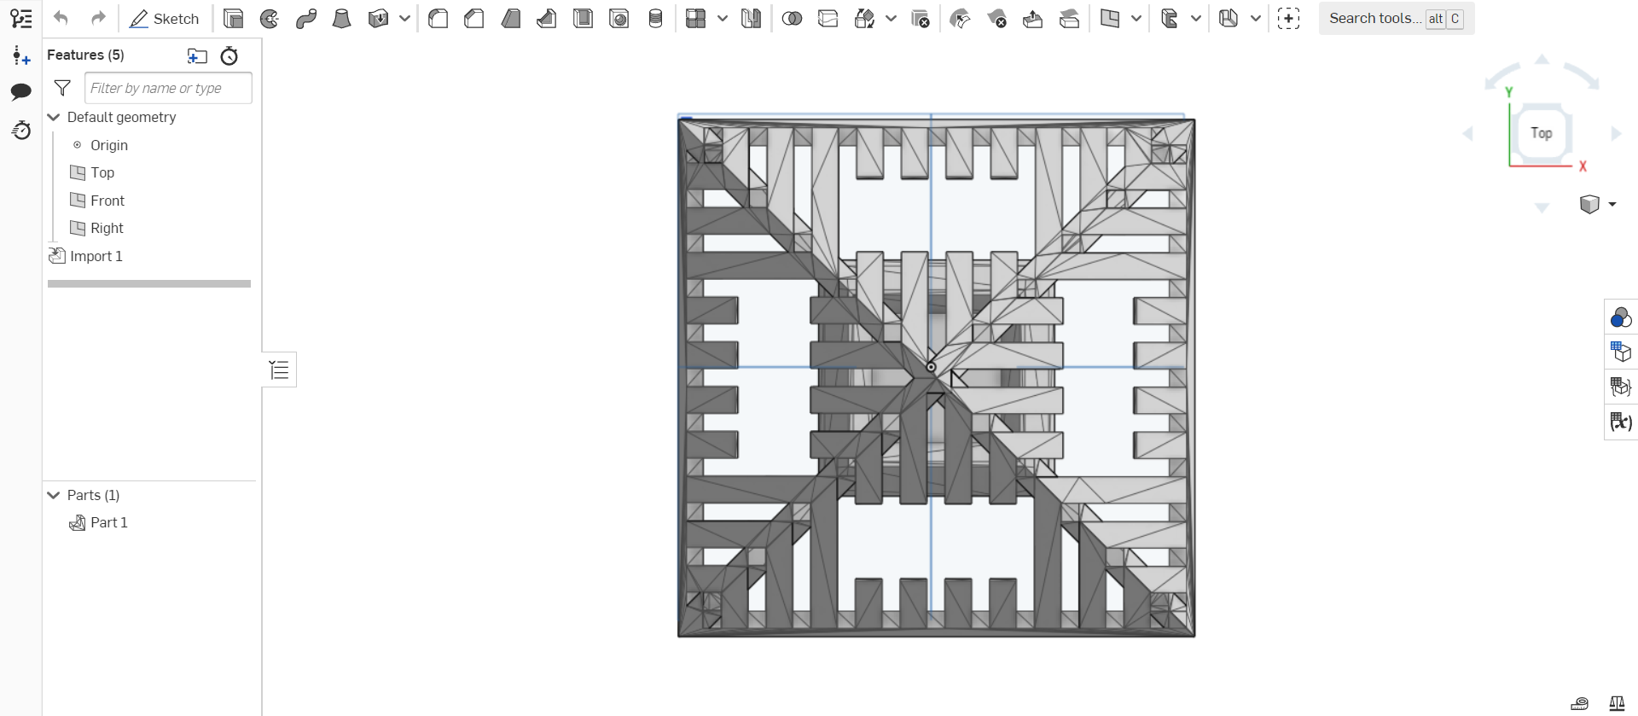
Task: Focus the 'Filter by name or type' field
Action: coord(168,88)
